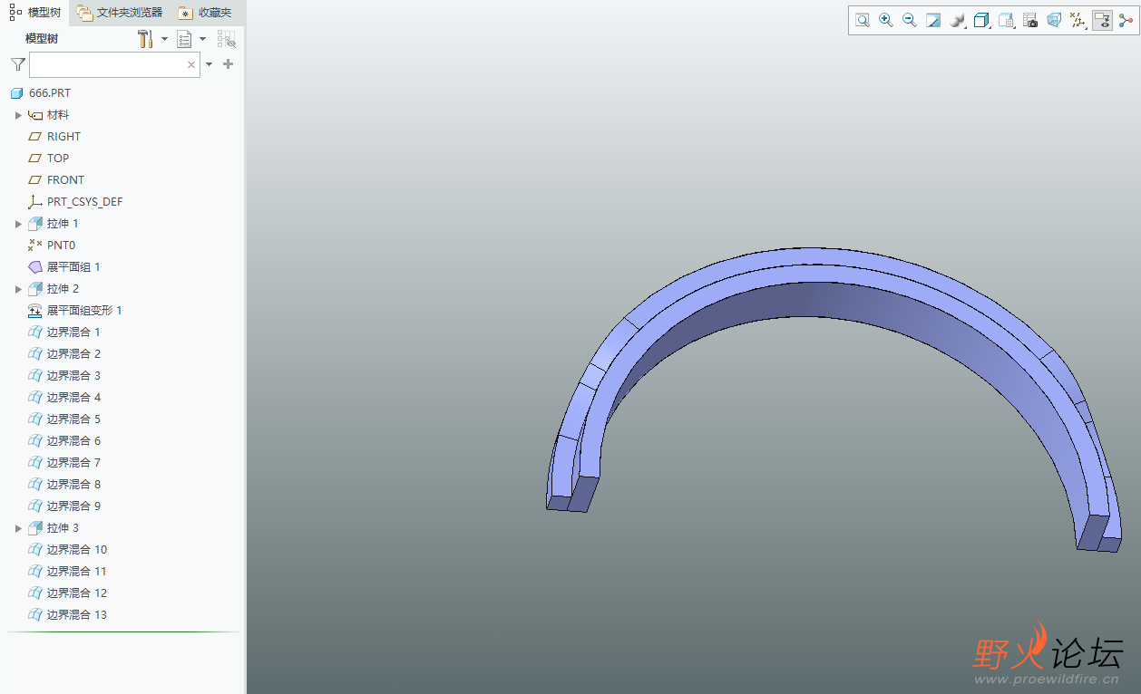Expand the 拉伸 3 feature
The width and height of the screenshot is (1141, 694).
pyautogui.click(x=18, y=528)
